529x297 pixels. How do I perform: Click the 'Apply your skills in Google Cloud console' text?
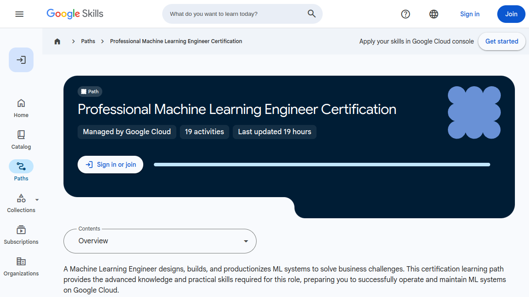pos(417,41)
